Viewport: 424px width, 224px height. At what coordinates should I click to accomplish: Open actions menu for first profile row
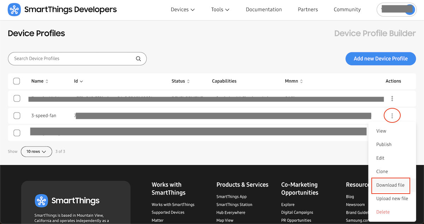392,99
